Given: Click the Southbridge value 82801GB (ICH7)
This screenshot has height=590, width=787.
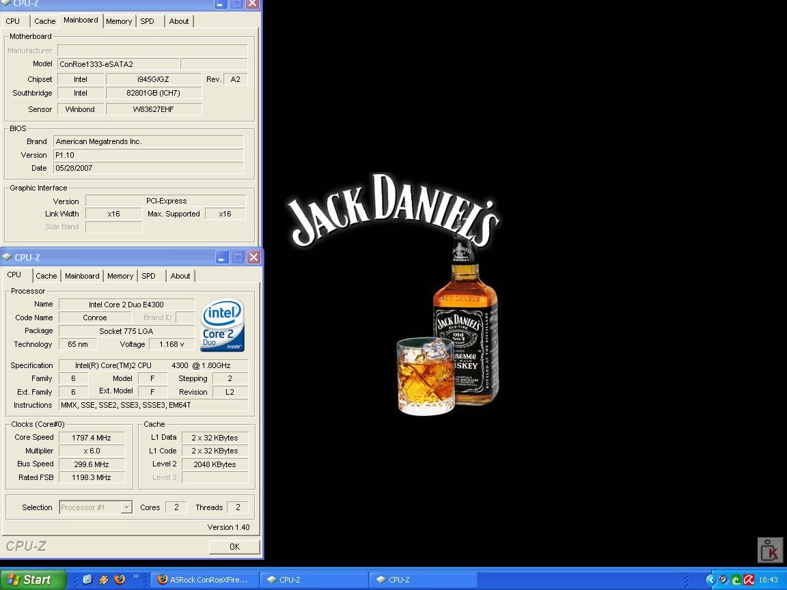Looking at the screenshot, I should click(154, 93).
